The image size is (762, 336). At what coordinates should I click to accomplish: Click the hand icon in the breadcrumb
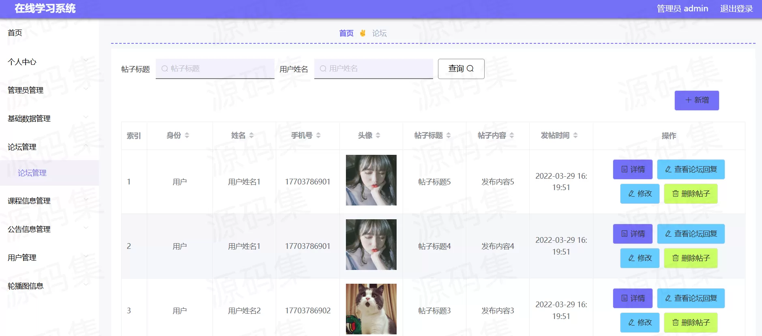tap(363, 33)
